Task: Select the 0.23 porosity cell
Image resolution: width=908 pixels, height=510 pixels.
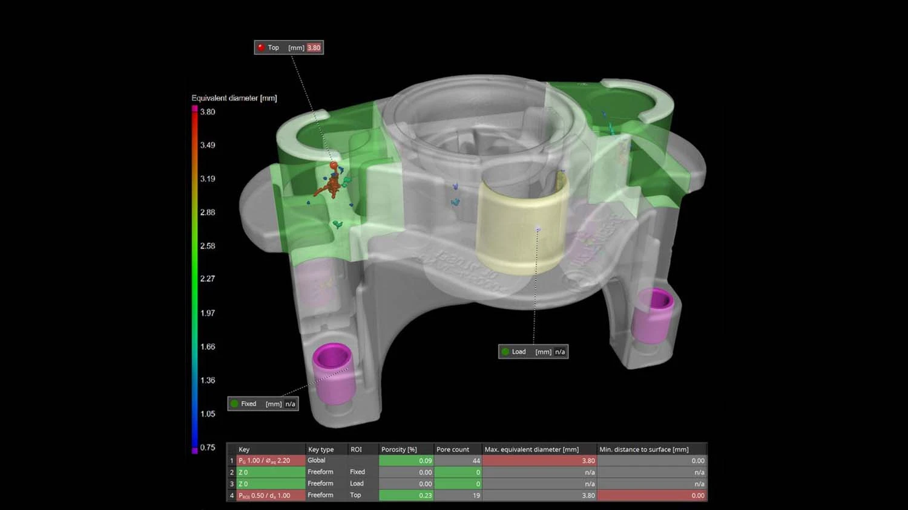Action: tap(406, 495)
